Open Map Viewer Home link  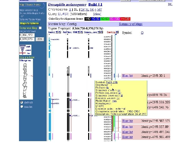pyautogui.click(x=30, y=5)
